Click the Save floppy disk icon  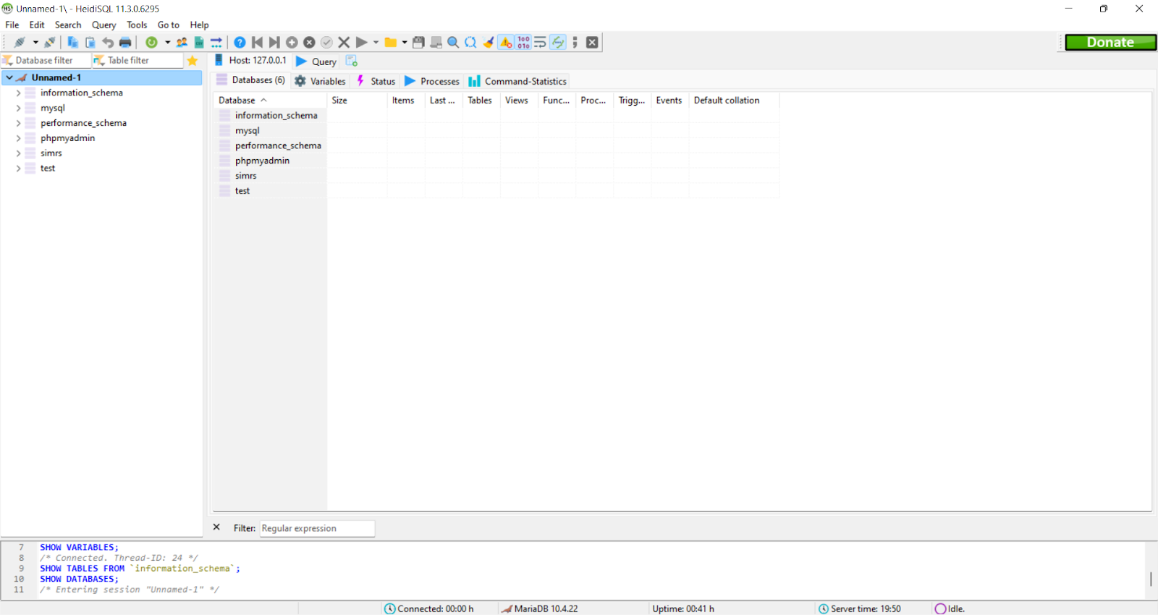coord(418,43)
